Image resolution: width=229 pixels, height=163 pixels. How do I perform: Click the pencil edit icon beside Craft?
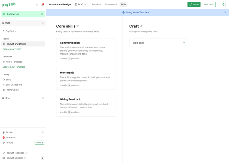[x=141, y=26]
